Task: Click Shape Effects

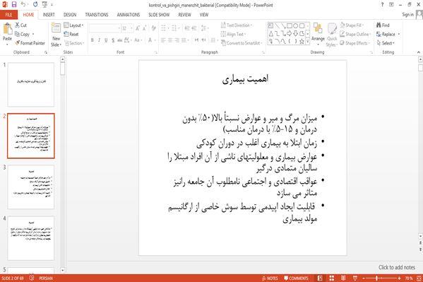Action: point(355,43)
